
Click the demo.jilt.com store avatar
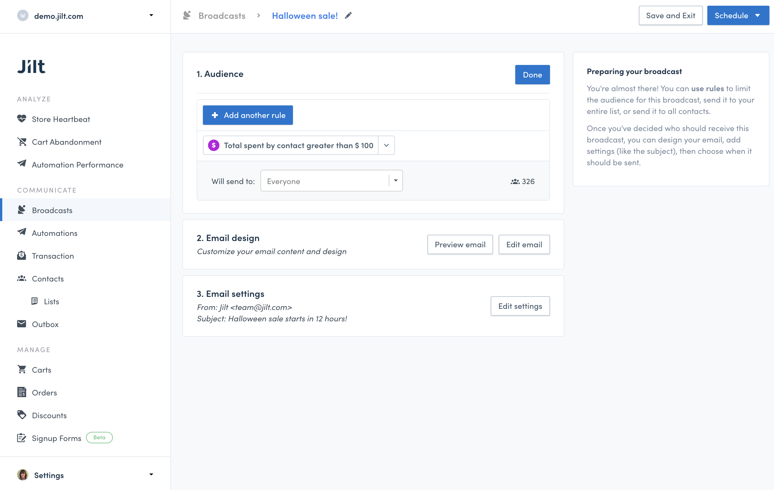point(23,15)
